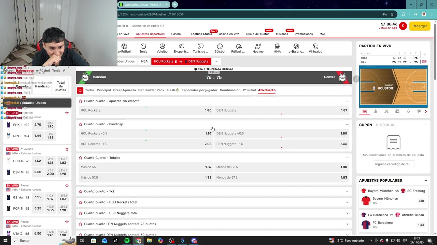Screen dimensions: 437x245
Task: Favorite the DEN Nuggets total market
Action: coord(81,213)
